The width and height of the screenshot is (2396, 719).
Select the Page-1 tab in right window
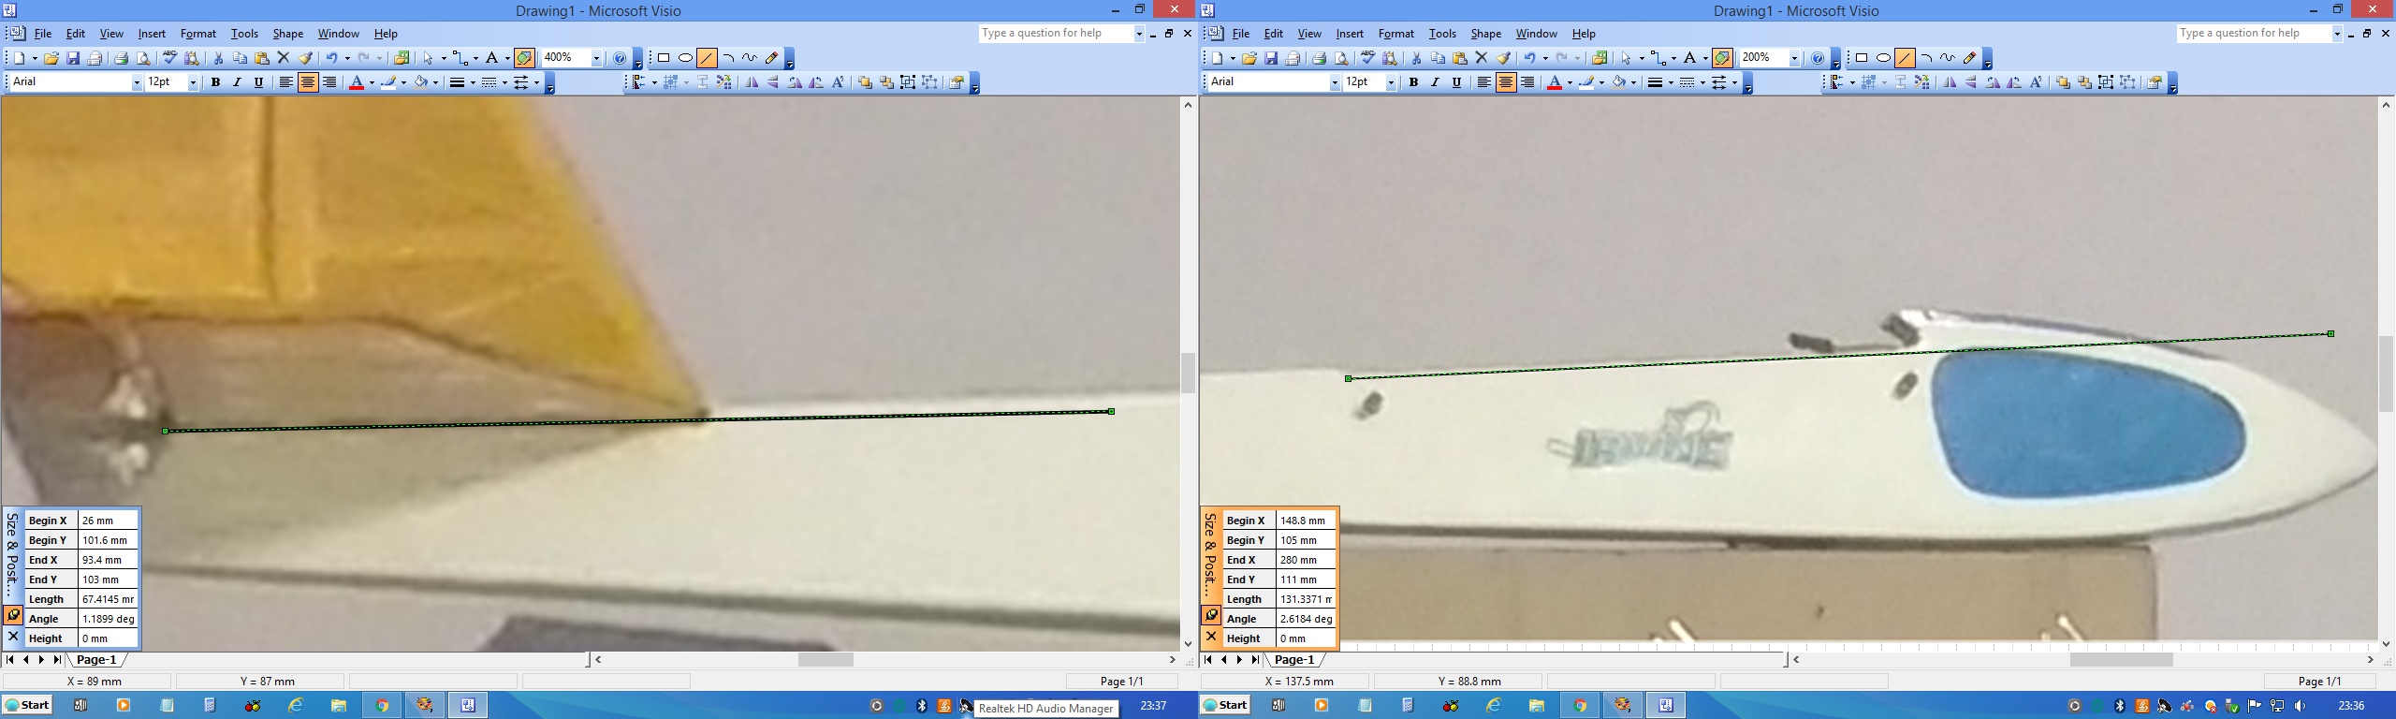[x=1294, y=659]
